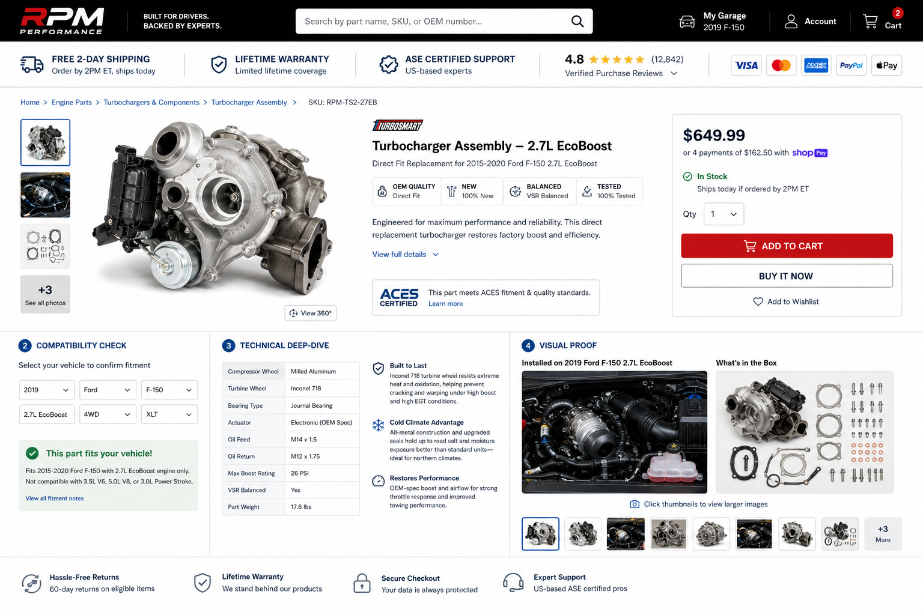Click the Expert Support headset icon

tap(513, 583)
